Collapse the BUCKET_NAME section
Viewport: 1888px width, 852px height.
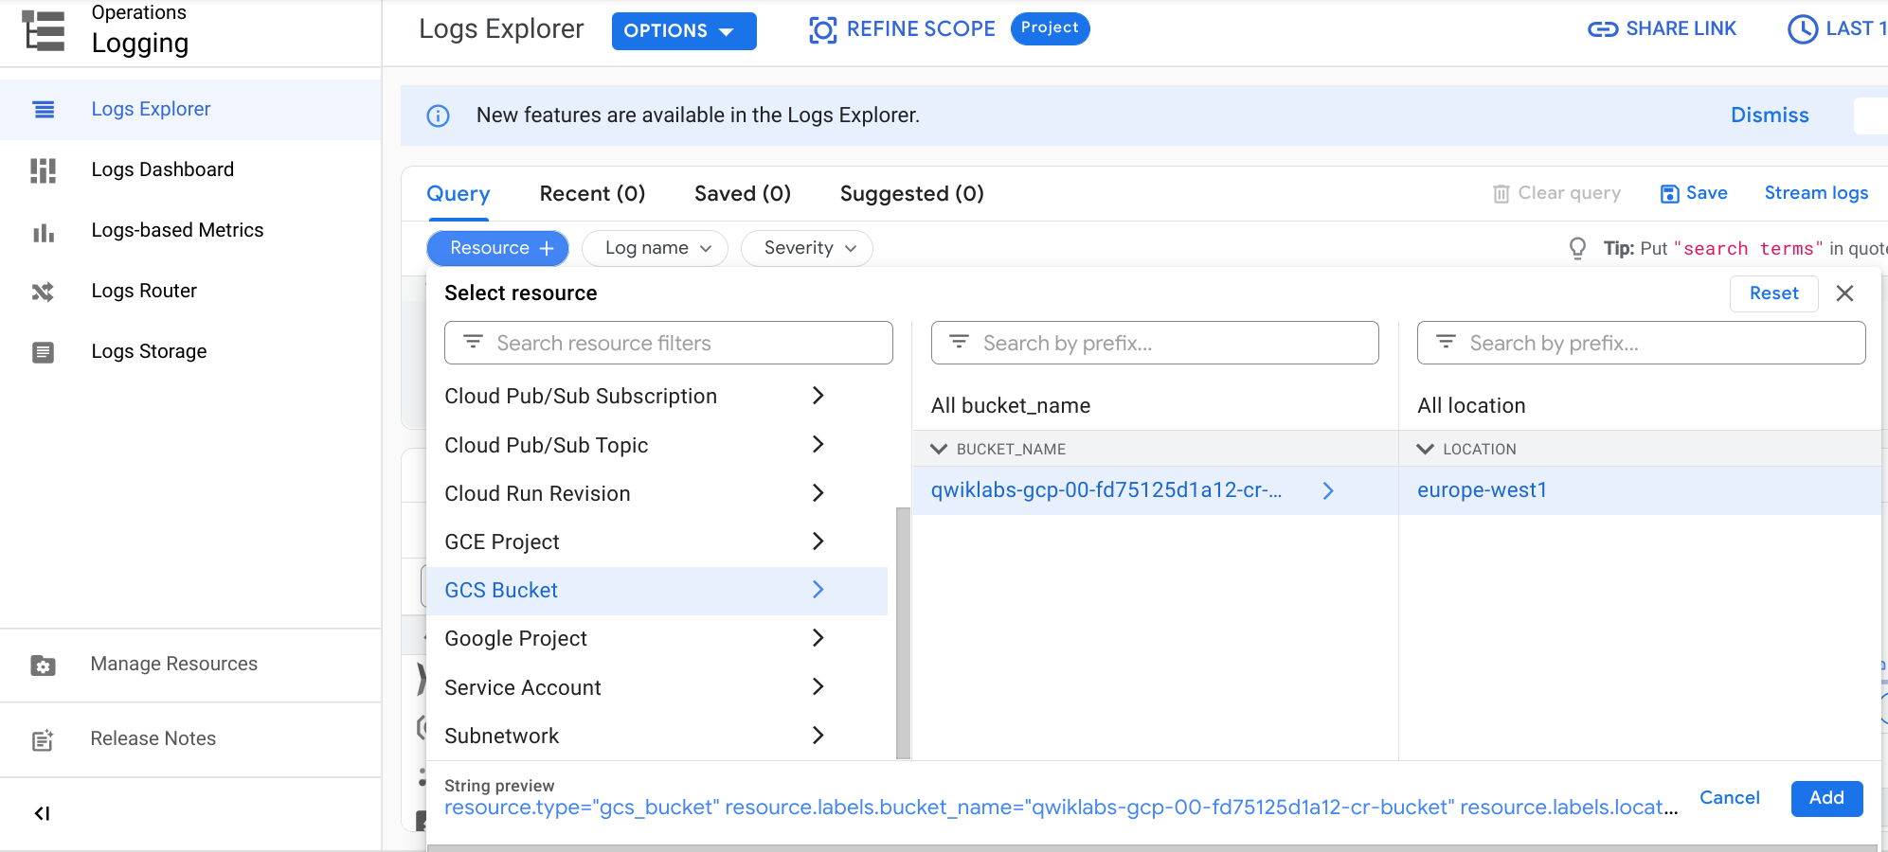click(x=939, y=449)
